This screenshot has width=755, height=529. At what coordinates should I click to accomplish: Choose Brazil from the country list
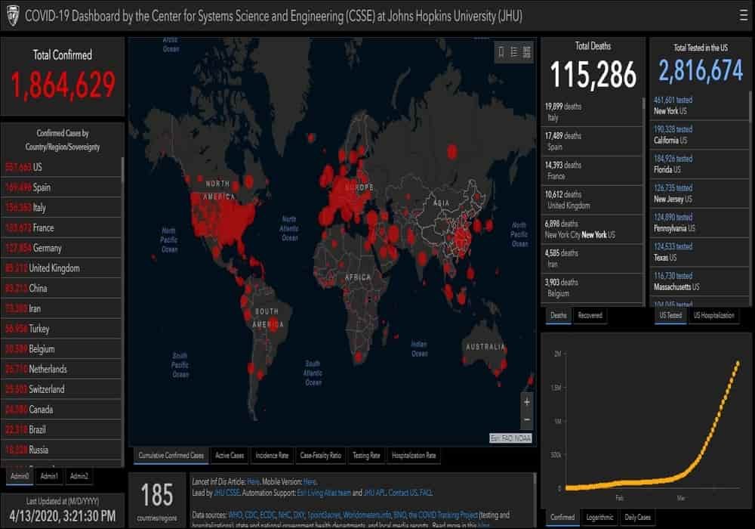[x=61, y=430]
